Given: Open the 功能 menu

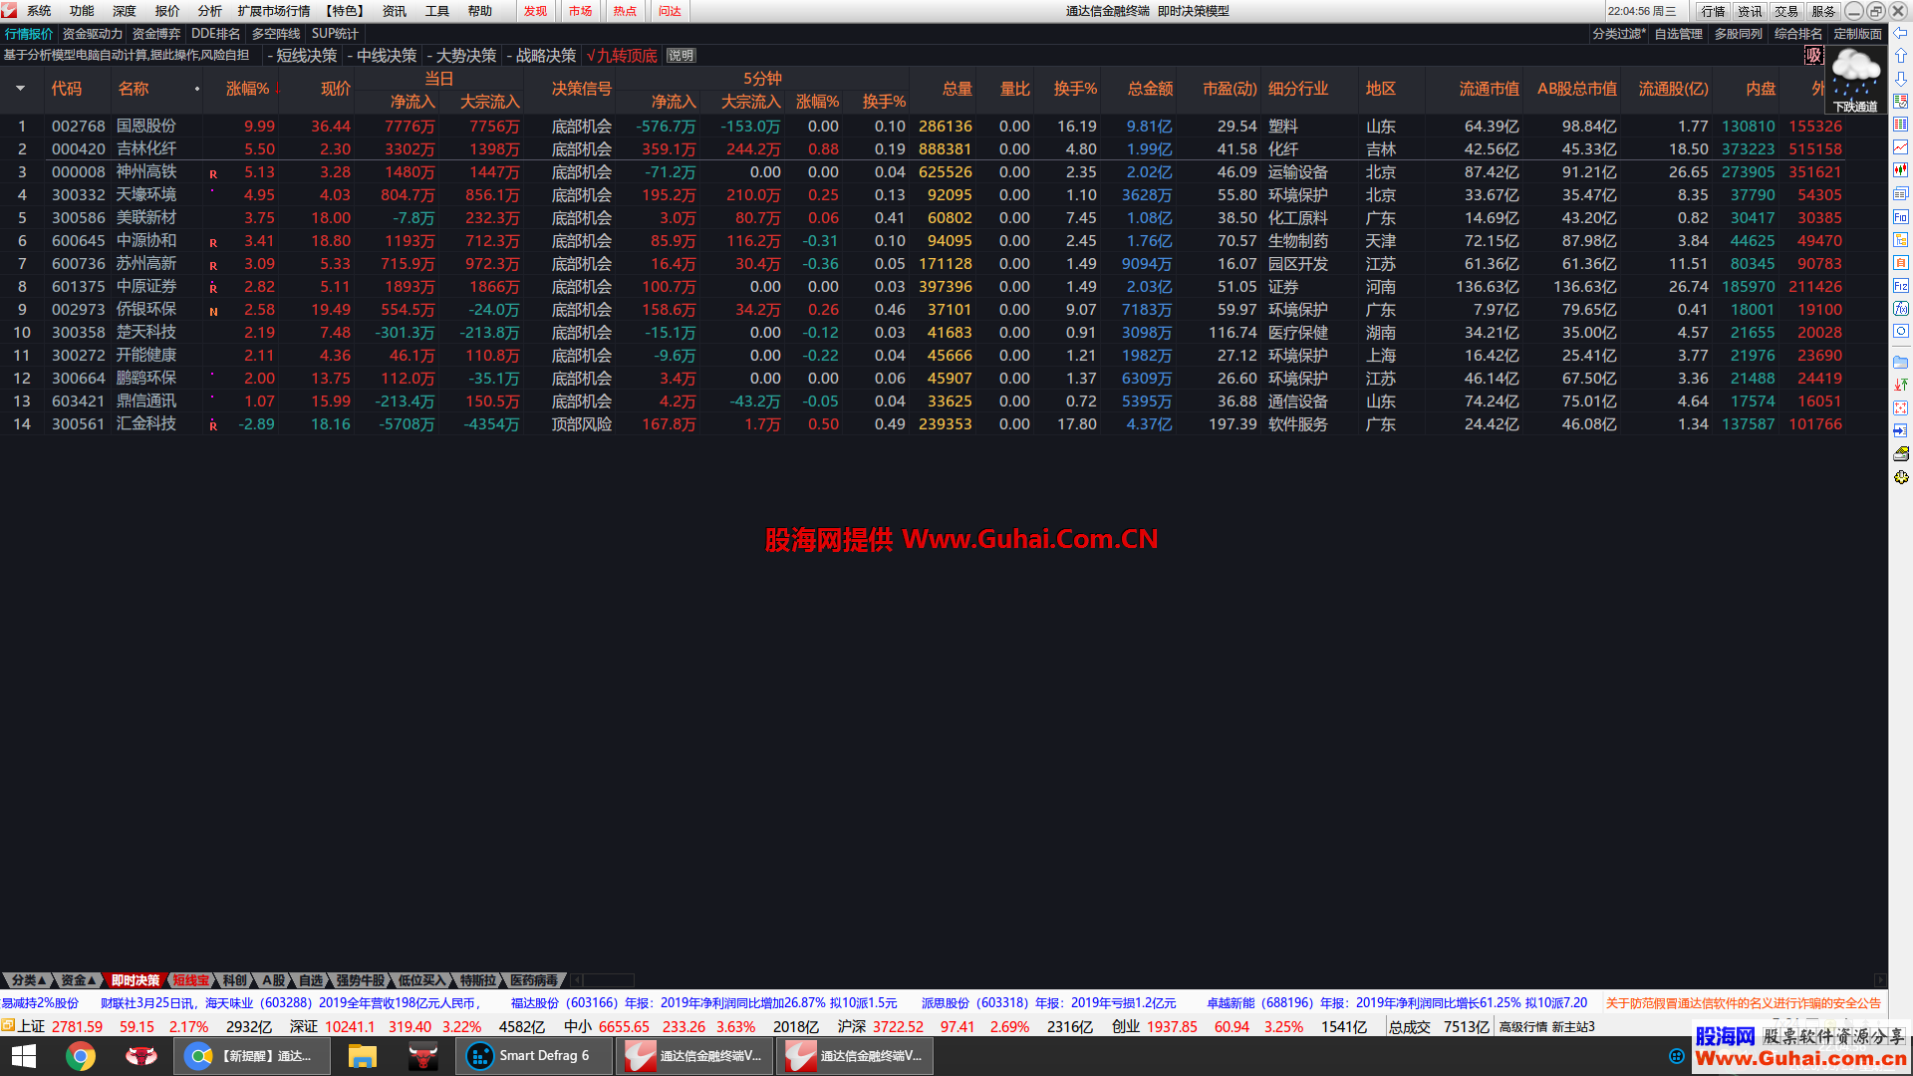Looking at the screenshot, I should [x=82, y=11].
